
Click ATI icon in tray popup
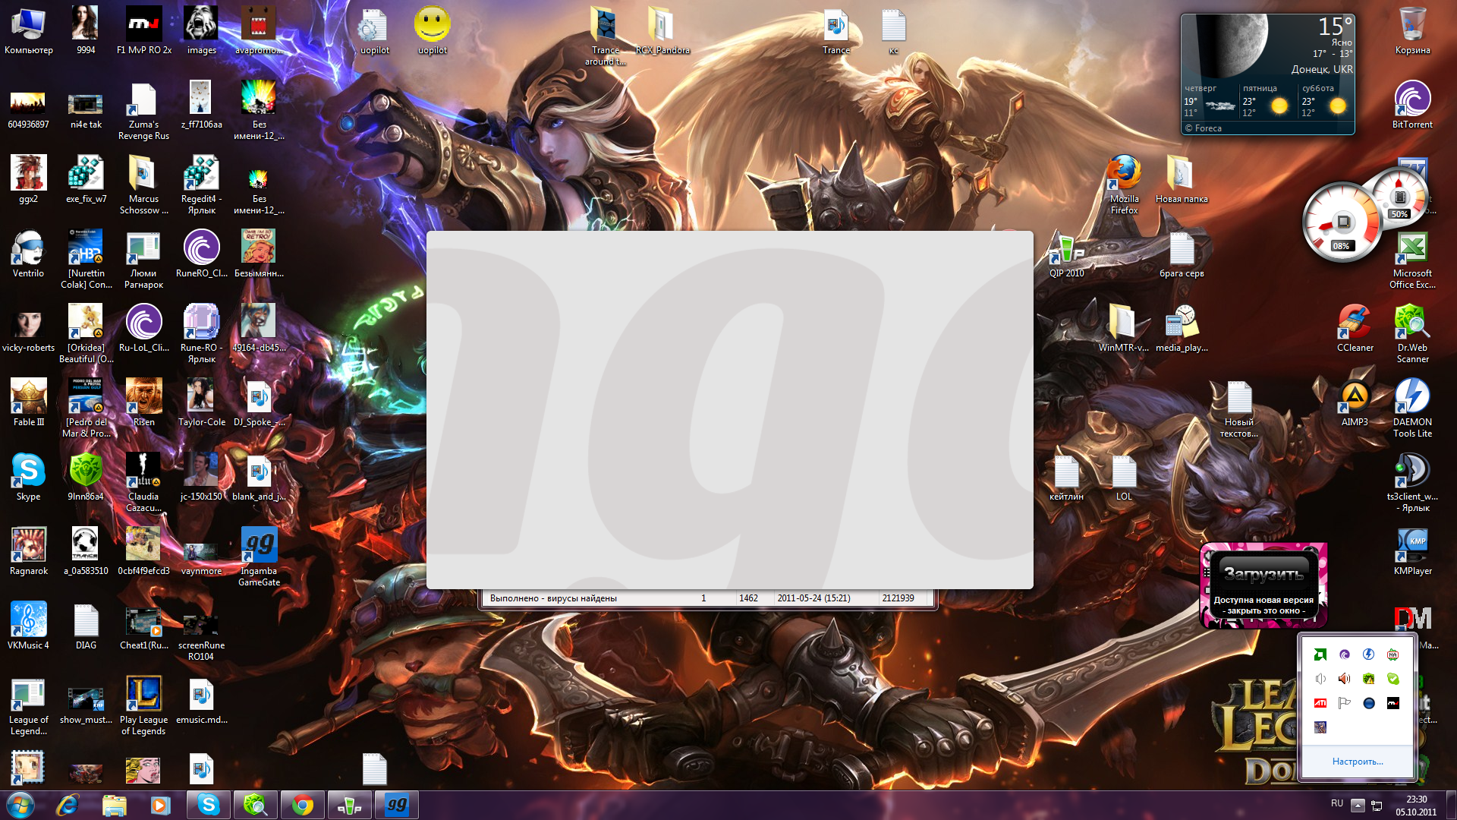coord(1320,703)
